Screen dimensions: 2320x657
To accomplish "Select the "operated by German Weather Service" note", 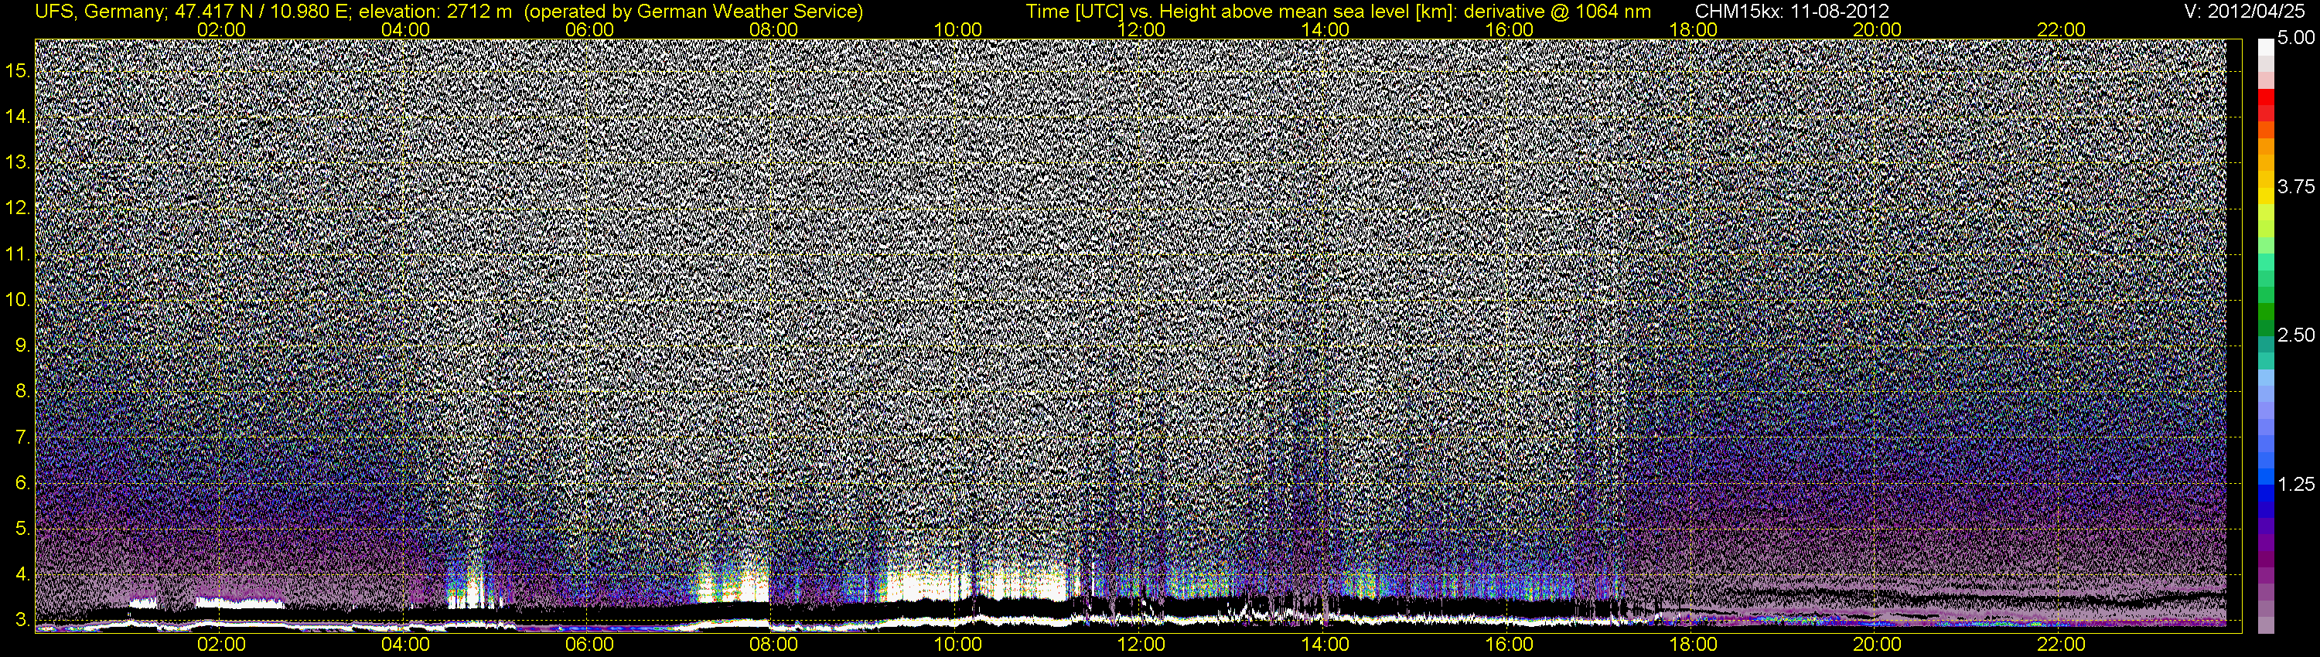I will click(x=693, y=12).
